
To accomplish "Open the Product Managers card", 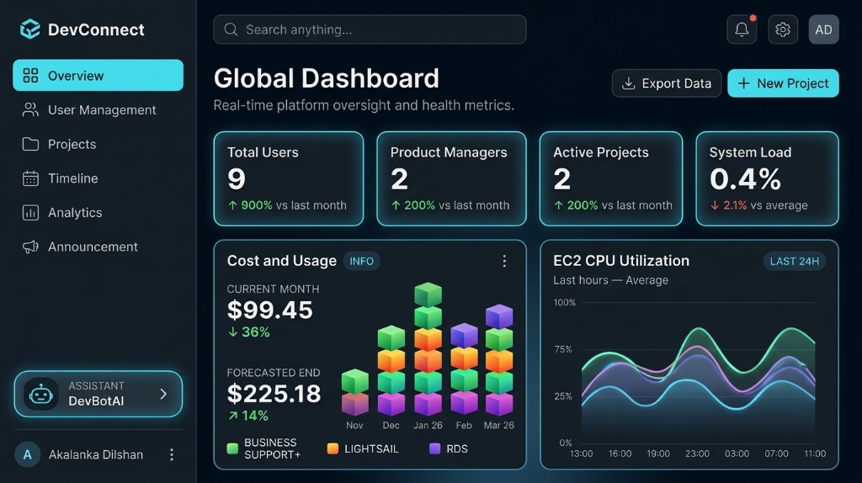I will [x=451, y=178].
